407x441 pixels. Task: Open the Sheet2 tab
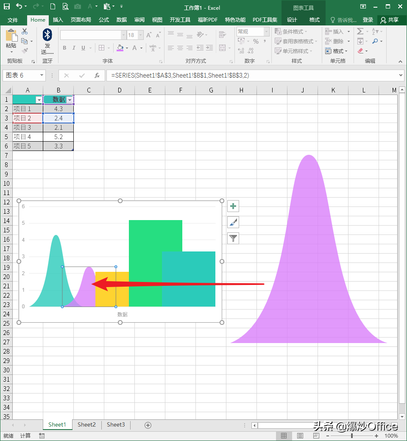[x=86, y=425]
